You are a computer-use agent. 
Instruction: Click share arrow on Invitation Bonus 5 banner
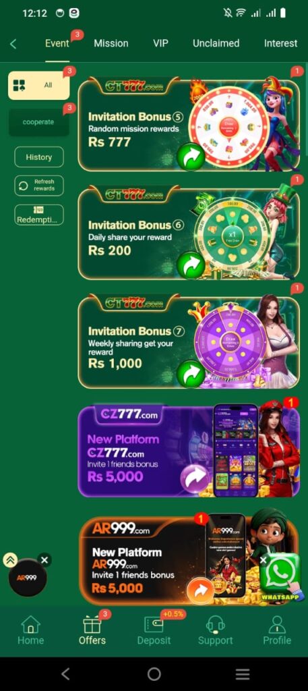click(x=191, y=157)
